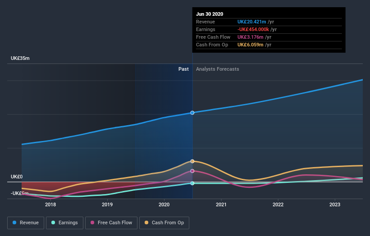This screenshot has height=236, width=370.
Task: Click the Jun 30 2020 tooltip date
Action: pyautogui.click(x=210, y=14)
